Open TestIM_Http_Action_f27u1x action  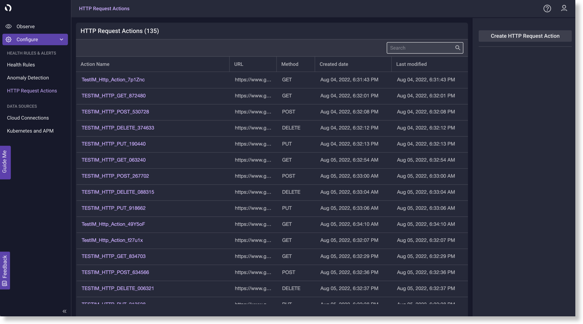tap(112, 240)
